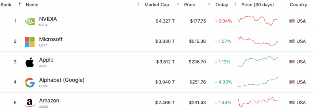Open the Microsoft company name link
Image resolution: width=313 pixels, height=111 pixels.
[x=51, y=39]
